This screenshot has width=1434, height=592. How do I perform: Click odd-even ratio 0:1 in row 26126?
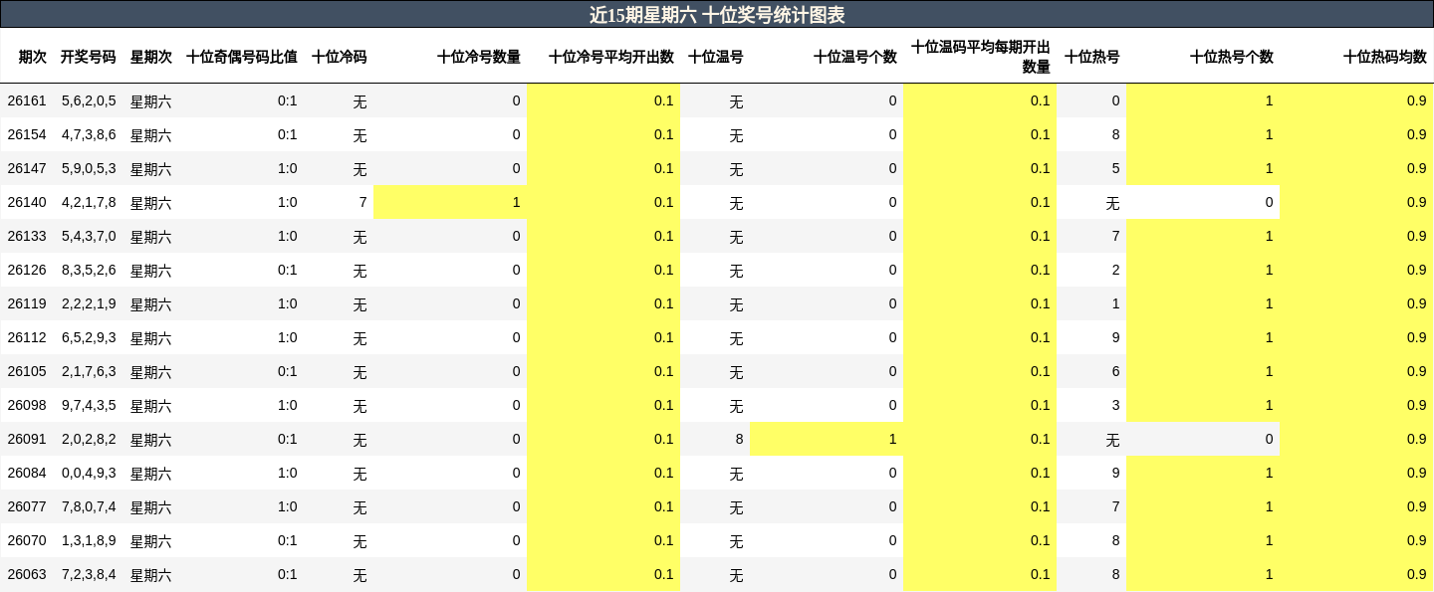pyautogui.click(x=288, y=270)
